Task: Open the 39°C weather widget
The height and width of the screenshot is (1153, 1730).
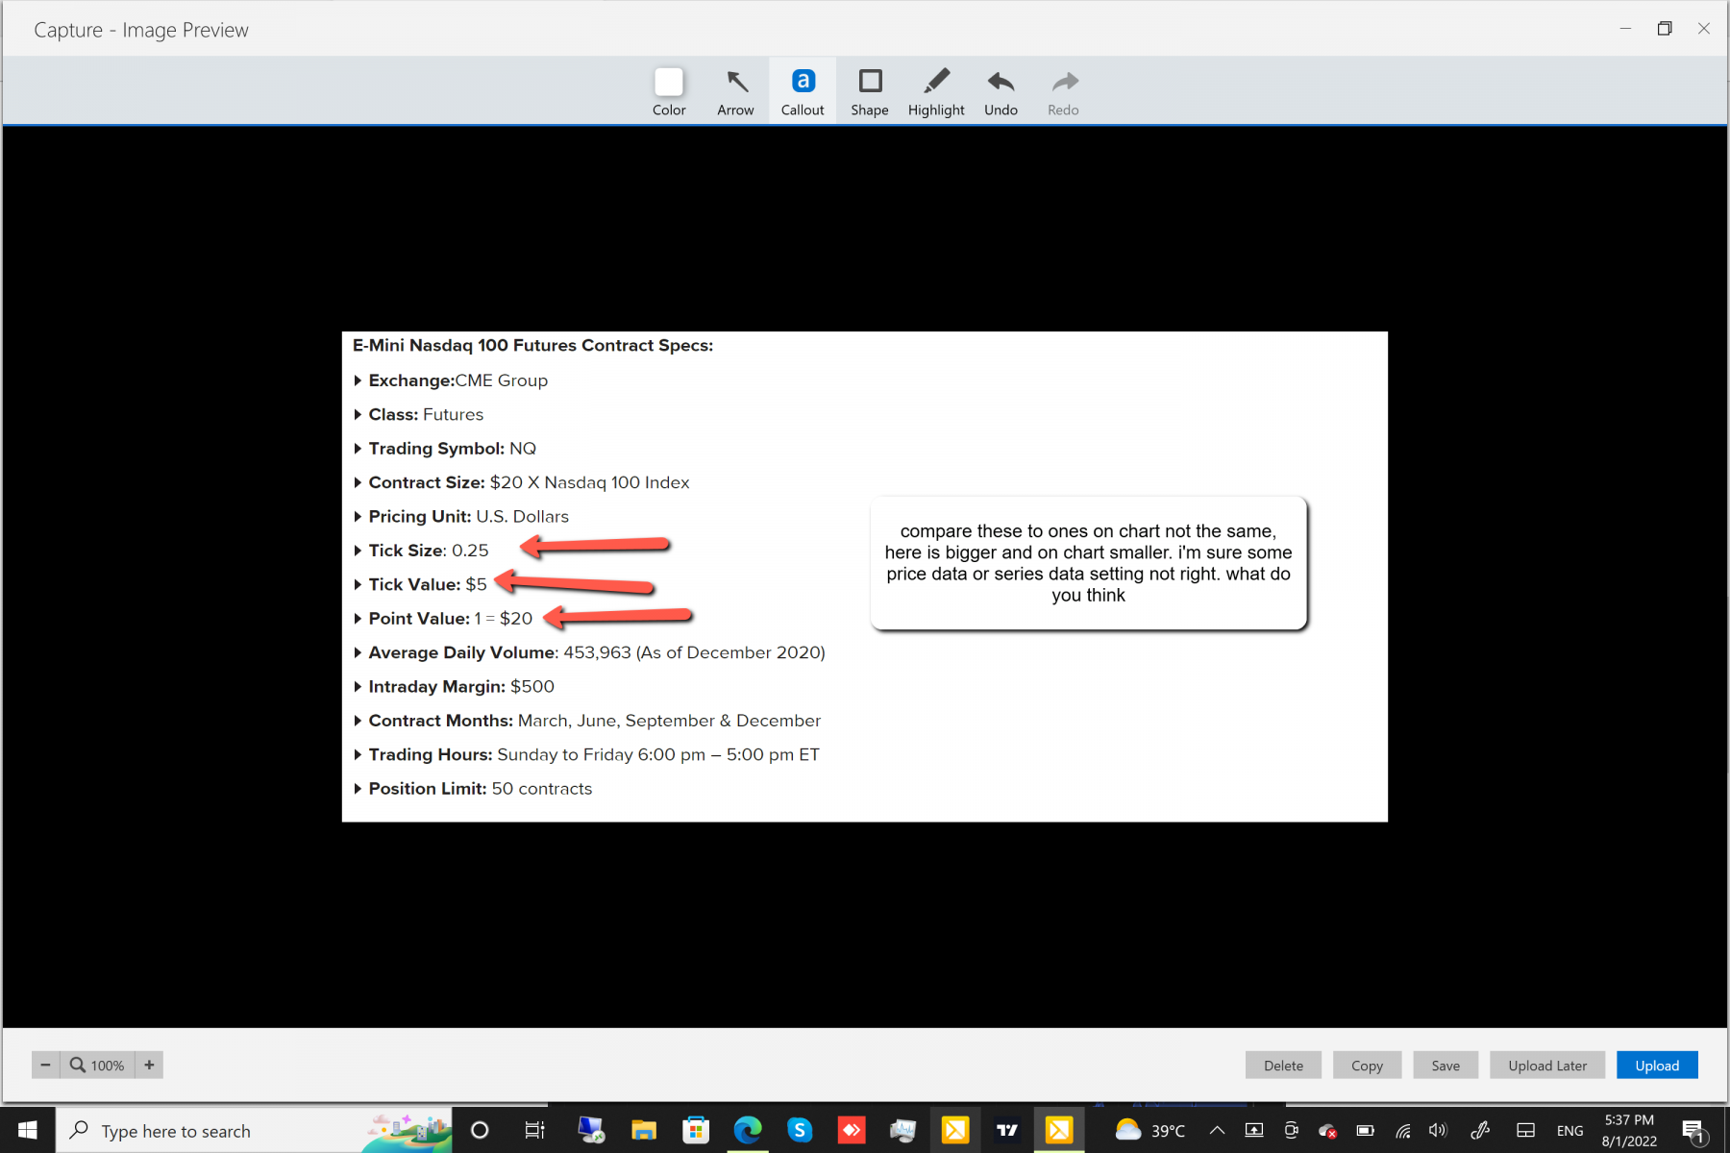Action: (x=1149, y=1130)
